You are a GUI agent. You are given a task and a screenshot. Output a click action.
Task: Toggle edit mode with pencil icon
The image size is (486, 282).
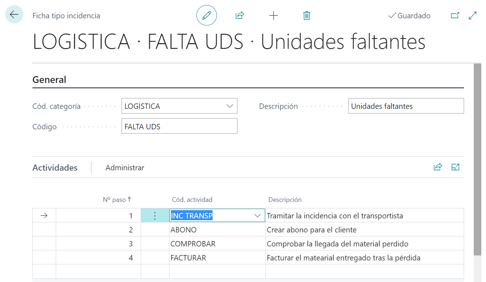pyautogui.click(x=206, y=15)
